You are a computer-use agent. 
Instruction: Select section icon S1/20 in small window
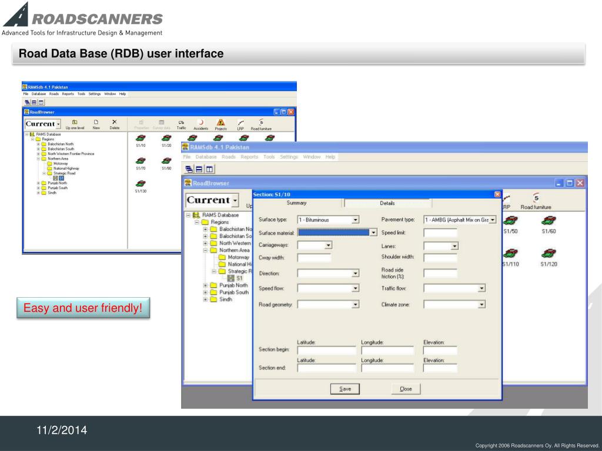coord(166,138)
